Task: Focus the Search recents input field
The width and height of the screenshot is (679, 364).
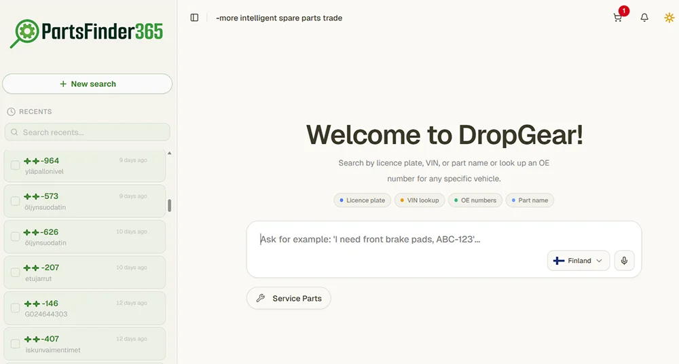Action: pyautogui.click(x=87, y=132)
